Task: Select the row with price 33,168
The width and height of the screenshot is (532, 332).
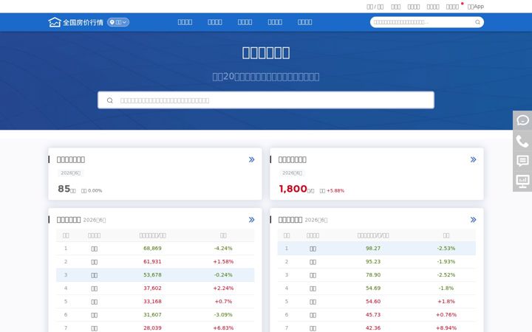Action: [155, 302]
